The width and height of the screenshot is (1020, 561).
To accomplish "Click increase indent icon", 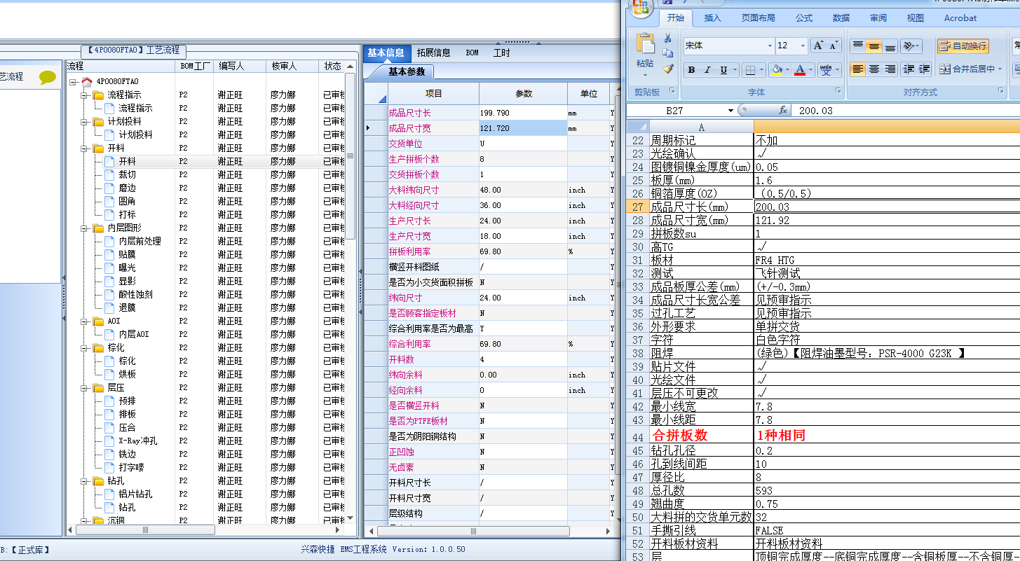I will tap(924, 69).
